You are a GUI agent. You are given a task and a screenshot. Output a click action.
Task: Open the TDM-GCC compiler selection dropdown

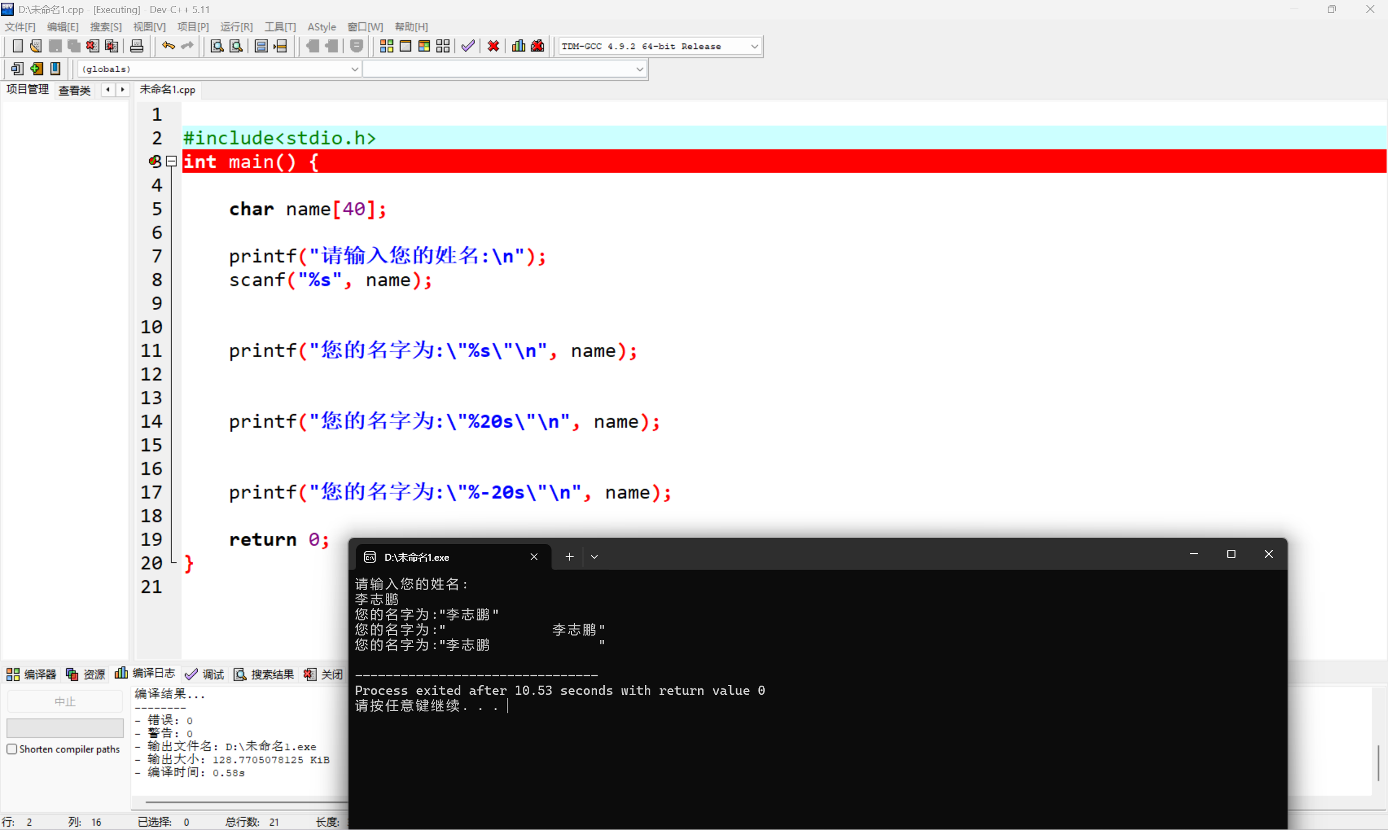754,47
